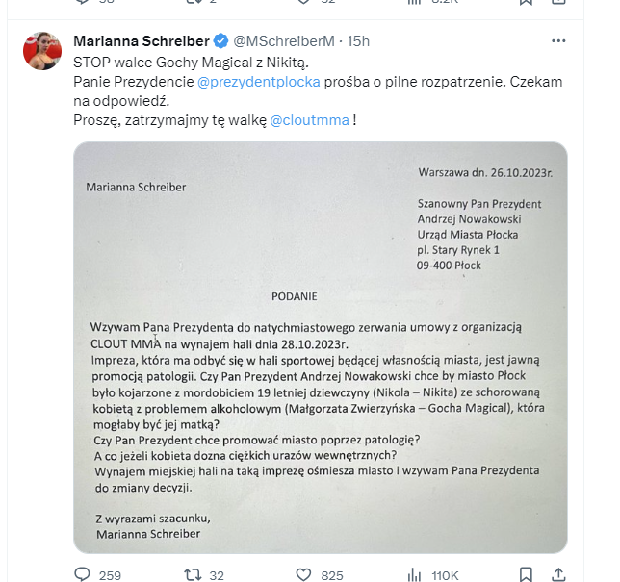Open Marianna Schreiber's profile avatar
Screen dimensions: 620x582
click(x=42, y=51)
